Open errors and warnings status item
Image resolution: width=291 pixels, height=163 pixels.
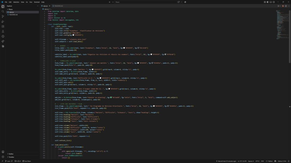coord(18,161)
